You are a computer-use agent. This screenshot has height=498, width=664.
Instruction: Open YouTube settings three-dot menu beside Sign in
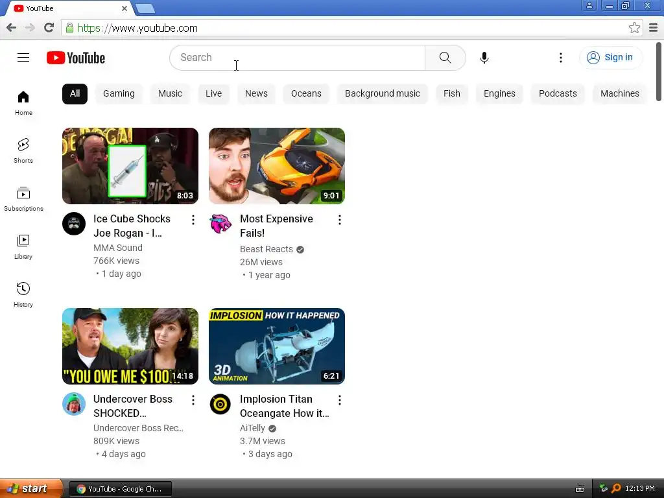[x=561, y=58]
